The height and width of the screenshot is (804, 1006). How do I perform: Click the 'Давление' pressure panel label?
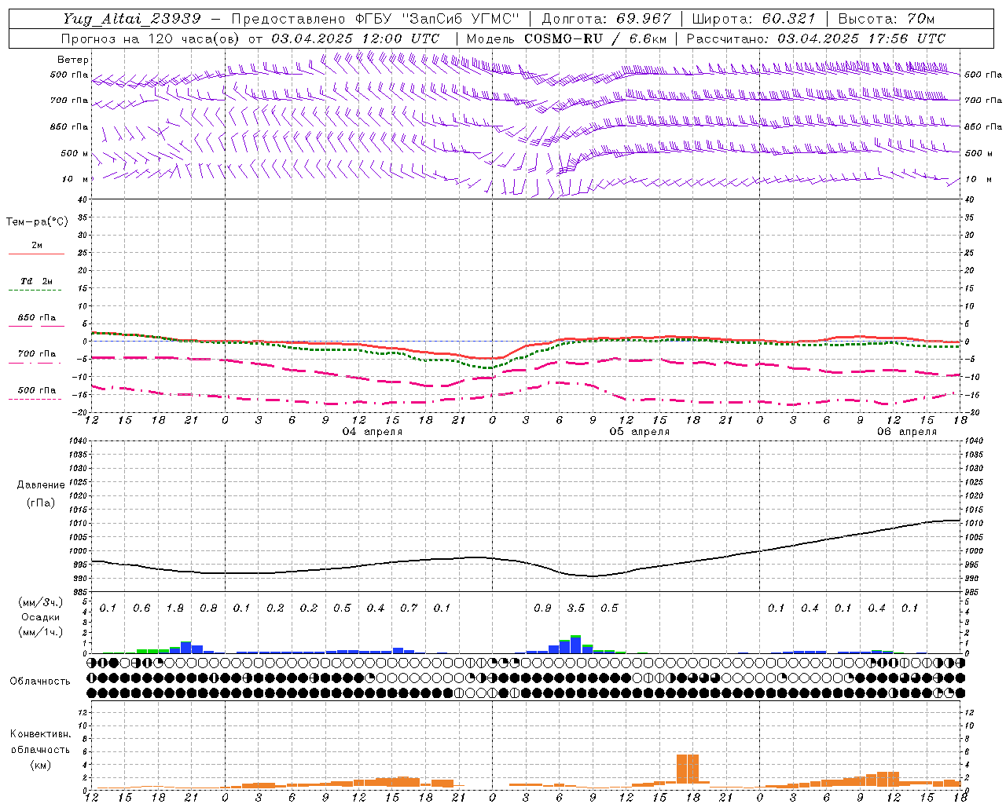(41, 485)
